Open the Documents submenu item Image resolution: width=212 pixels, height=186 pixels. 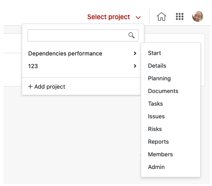coord(163,91)
